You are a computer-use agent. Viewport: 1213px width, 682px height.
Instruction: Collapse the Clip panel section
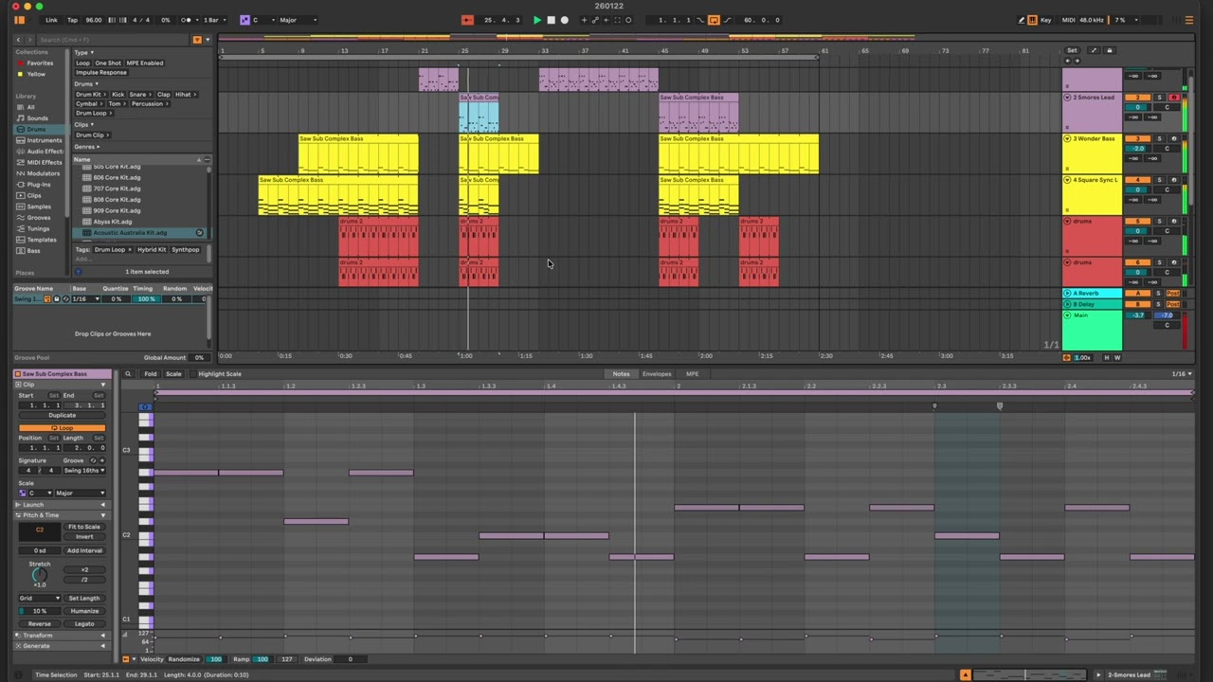pyautogui.click(x=103, y=385)
